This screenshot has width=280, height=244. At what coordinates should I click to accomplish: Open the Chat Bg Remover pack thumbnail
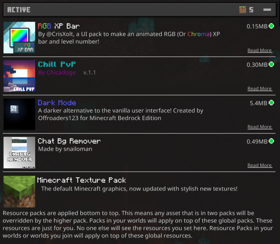19,153
